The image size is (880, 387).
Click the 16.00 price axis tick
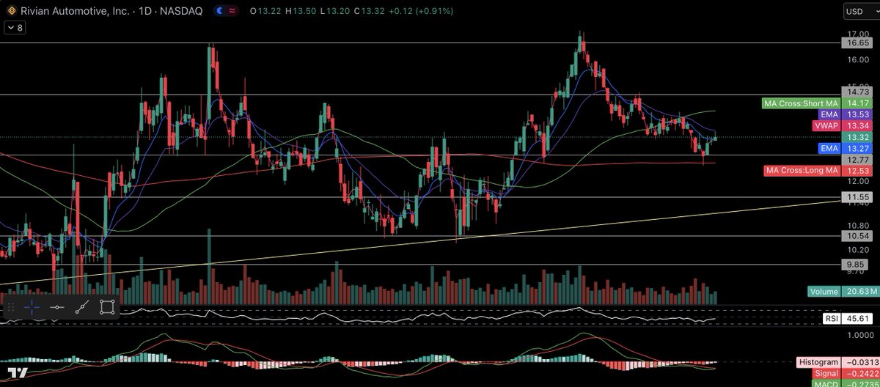click(857, 59)
